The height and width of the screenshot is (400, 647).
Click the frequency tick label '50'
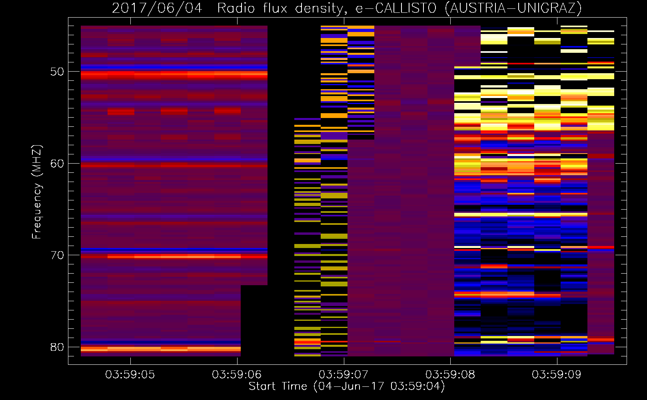point(57,72)
